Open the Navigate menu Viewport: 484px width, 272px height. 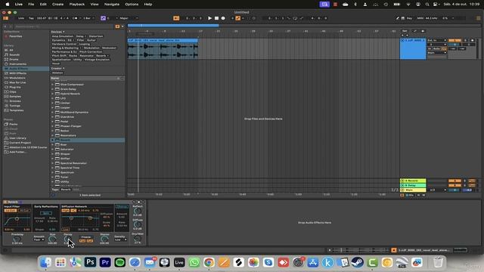click(112, 5)
